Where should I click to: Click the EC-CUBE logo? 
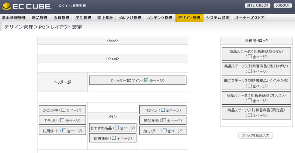point(27,6)
